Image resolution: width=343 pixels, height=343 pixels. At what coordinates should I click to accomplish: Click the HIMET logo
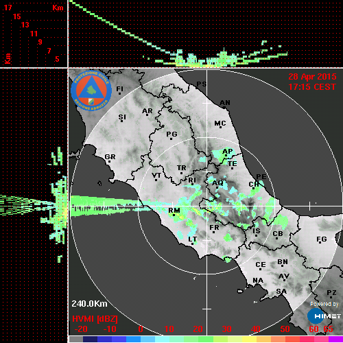pos(324,316)
